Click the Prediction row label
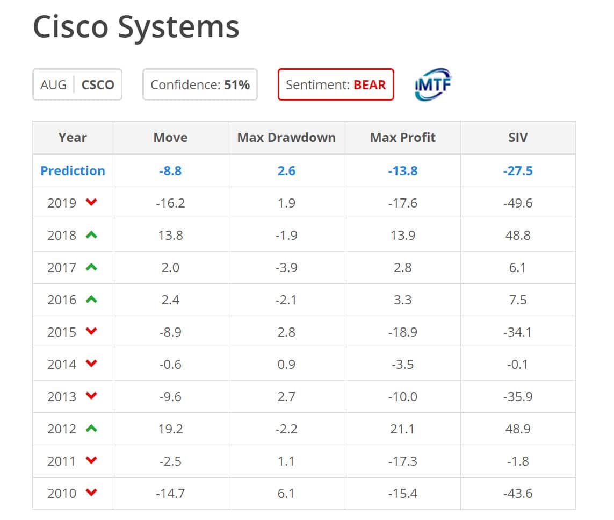The height and width of the screenshot is (520, 614). (x=73, y=171)
